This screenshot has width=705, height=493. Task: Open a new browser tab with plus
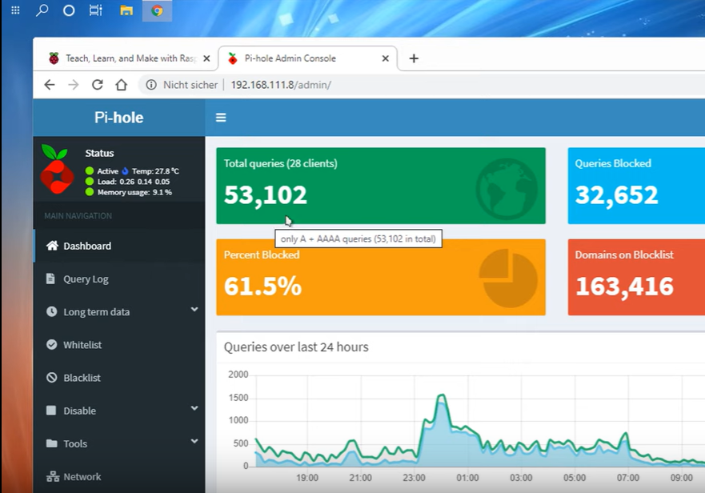pos(414,58)
